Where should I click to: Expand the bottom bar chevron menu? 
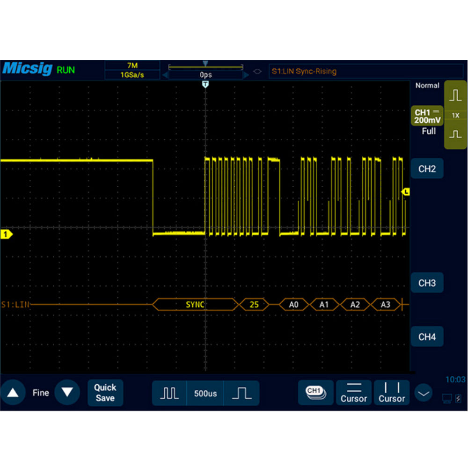point(424,393)
